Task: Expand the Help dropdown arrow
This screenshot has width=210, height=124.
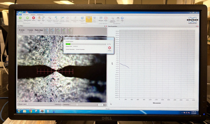Action: tap(122, 22)
